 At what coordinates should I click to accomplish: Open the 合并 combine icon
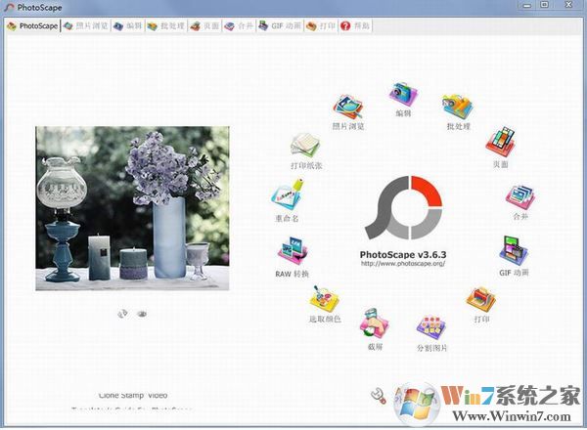pyautogui.click(x=519, y=197)
